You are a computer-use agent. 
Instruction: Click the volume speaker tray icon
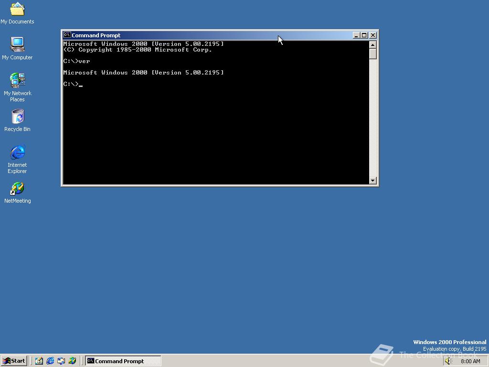[x=448, y=361]
